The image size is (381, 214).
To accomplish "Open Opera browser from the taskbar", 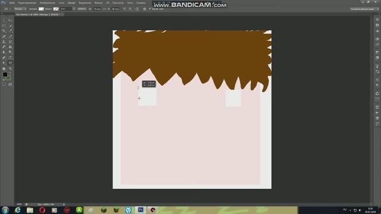I will [x=42, y=210].
